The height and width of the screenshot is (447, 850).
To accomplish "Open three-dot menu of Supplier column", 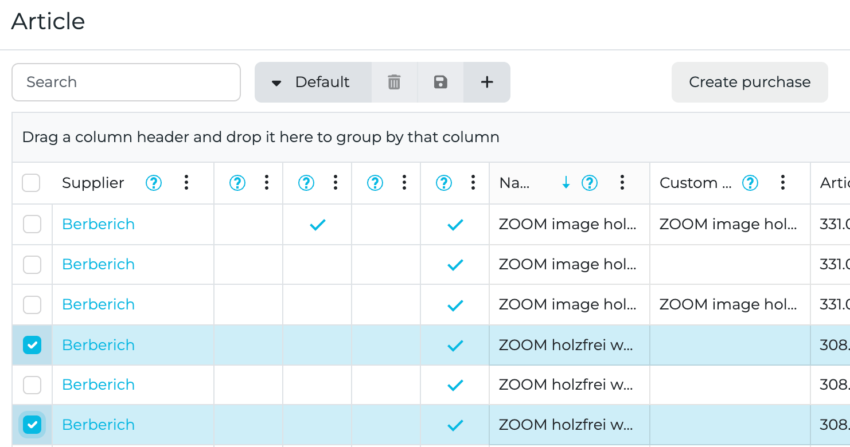I will (186, 183).
